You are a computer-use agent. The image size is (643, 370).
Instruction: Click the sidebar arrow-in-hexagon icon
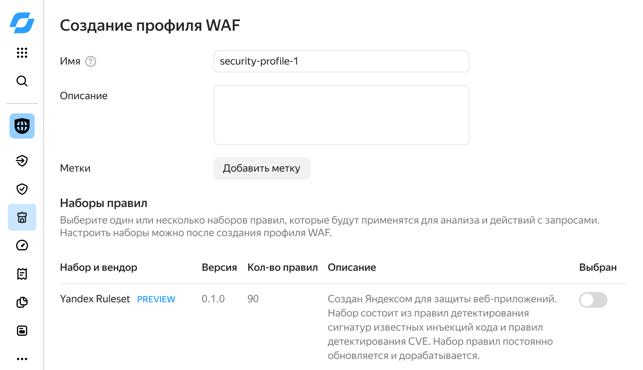coord(22,161)
